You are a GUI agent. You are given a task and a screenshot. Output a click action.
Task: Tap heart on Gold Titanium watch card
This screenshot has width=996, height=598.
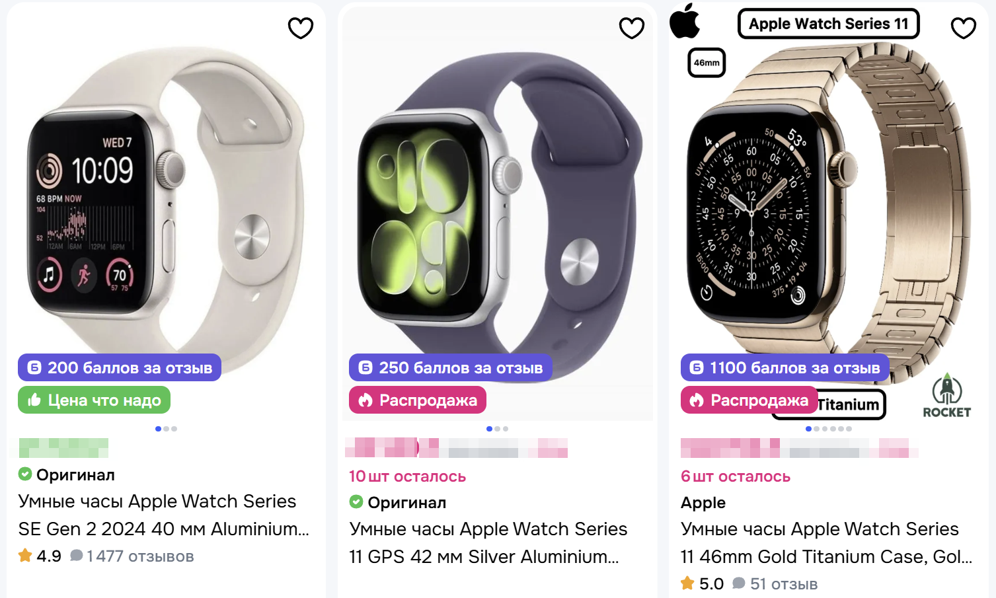coord(964,28)
